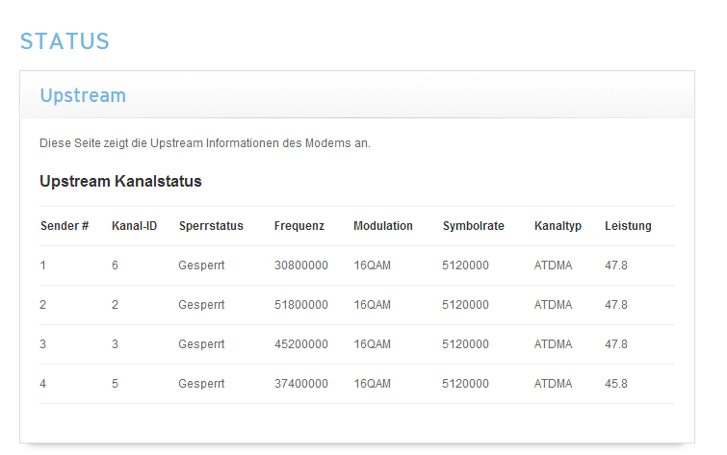Viewport: 727px width, 455px height.
Task: Click the STATUS page heading
Action: (65, 41)
